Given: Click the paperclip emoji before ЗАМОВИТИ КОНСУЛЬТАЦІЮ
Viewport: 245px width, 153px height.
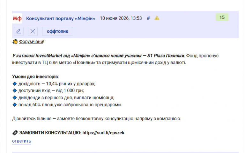Looking at the screenshot, I should (x=15, y=133).
